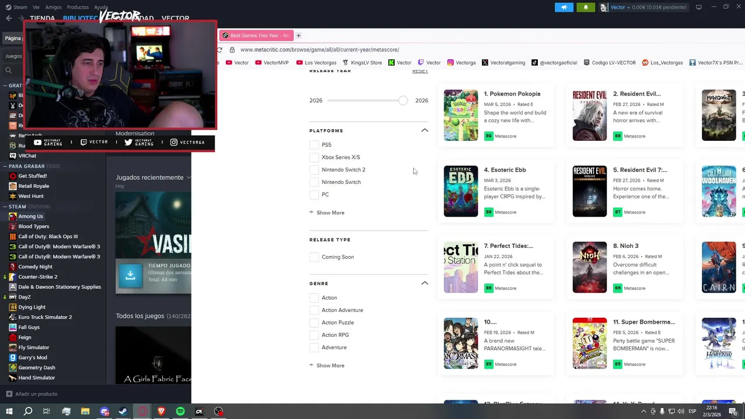Open the Productos menu

77,7
